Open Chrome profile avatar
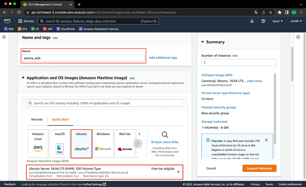 pyautogui.click(x=294, y=12)
